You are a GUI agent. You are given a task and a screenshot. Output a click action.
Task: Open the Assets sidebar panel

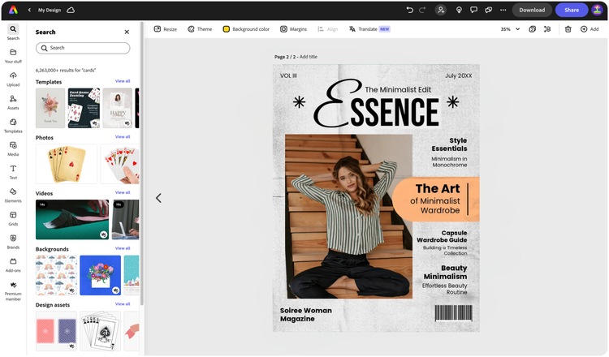point(13,102)
